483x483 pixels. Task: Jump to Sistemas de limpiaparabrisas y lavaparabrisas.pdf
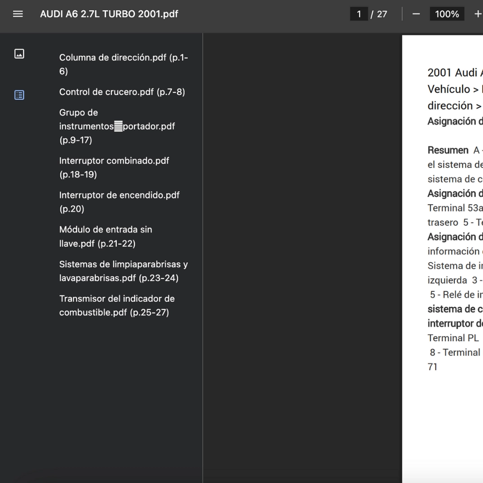123,271
